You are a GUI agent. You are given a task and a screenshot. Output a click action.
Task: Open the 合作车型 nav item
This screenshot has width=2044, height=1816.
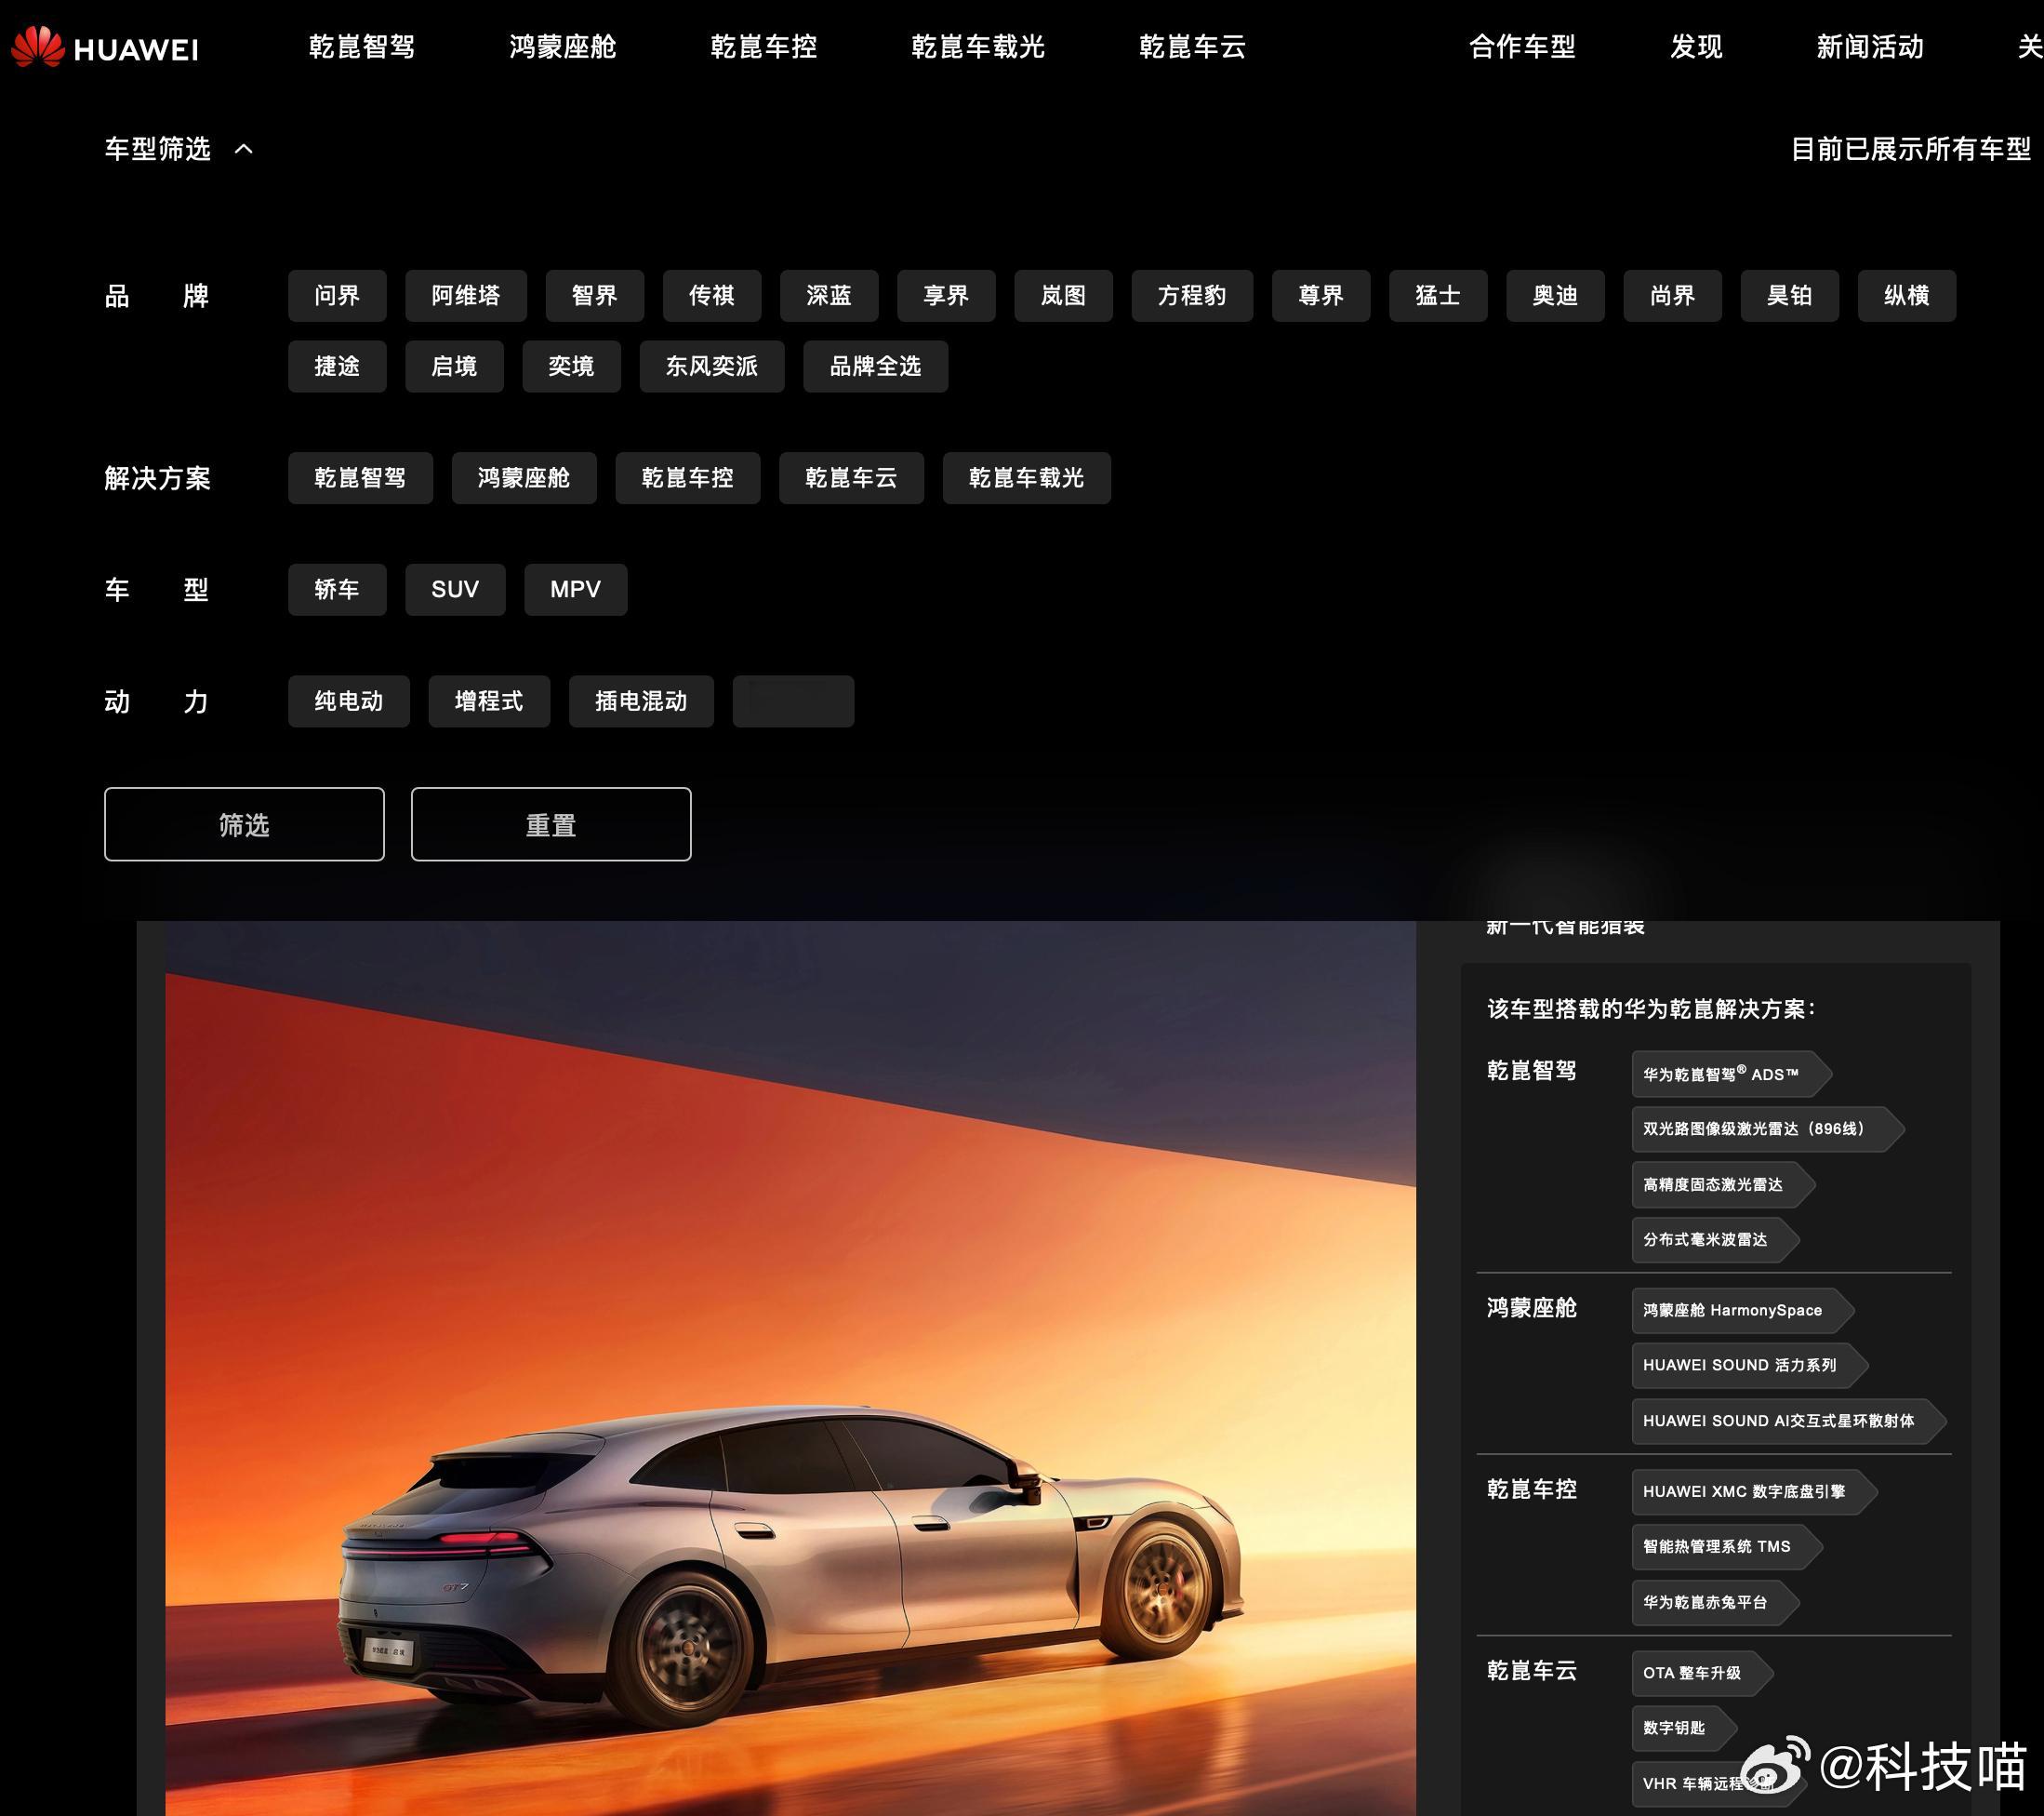click(x=1522, y=47)
